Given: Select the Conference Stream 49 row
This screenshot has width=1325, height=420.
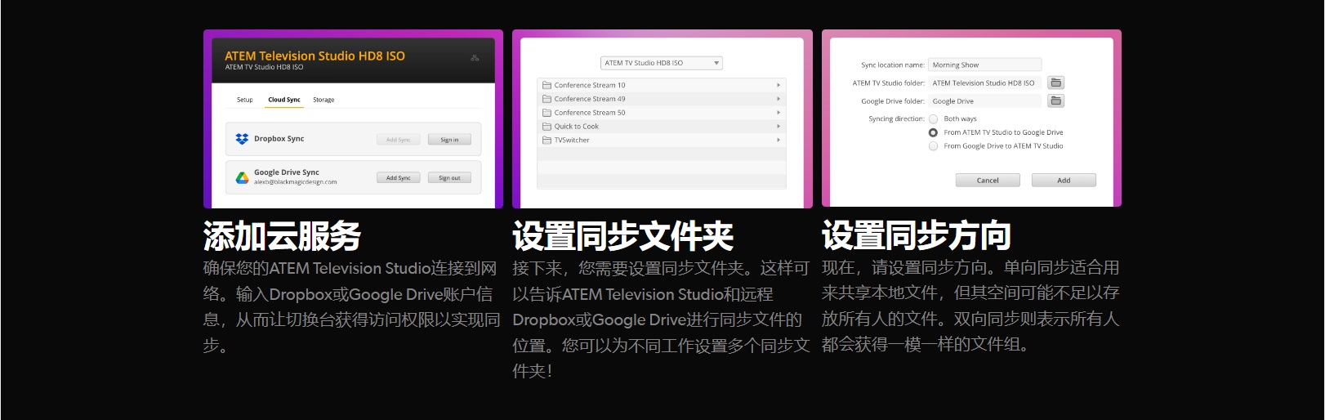Looking at the screenshot, I should click(x=662, y=99).
